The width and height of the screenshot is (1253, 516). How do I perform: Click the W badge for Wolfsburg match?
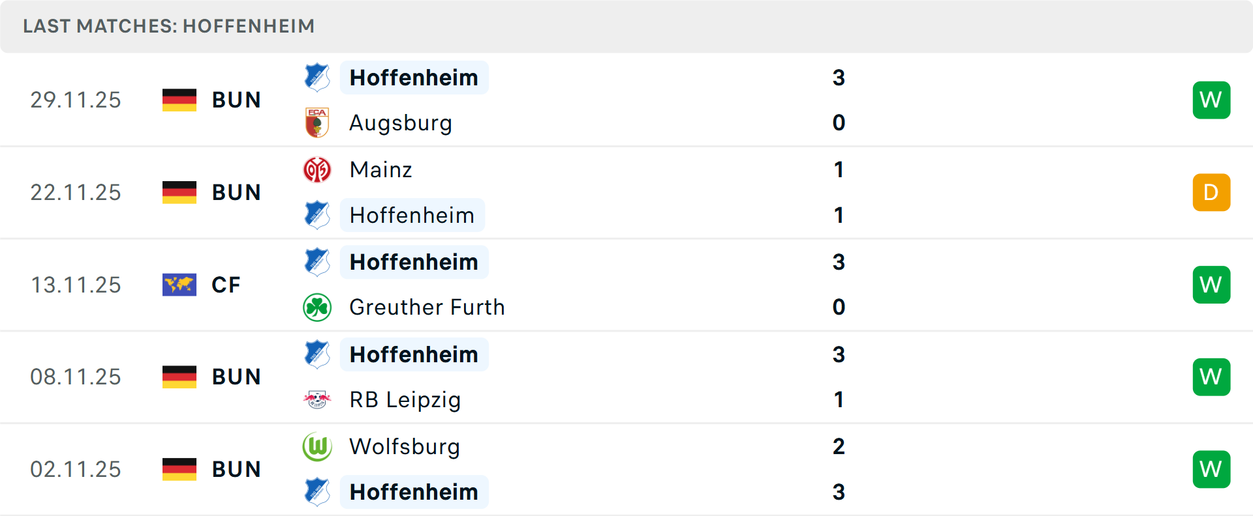coord(1211,469)
